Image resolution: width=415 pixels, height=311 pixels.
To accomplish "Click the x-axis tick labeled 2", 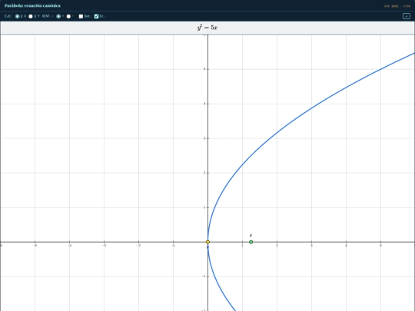I will pos(277,246).
